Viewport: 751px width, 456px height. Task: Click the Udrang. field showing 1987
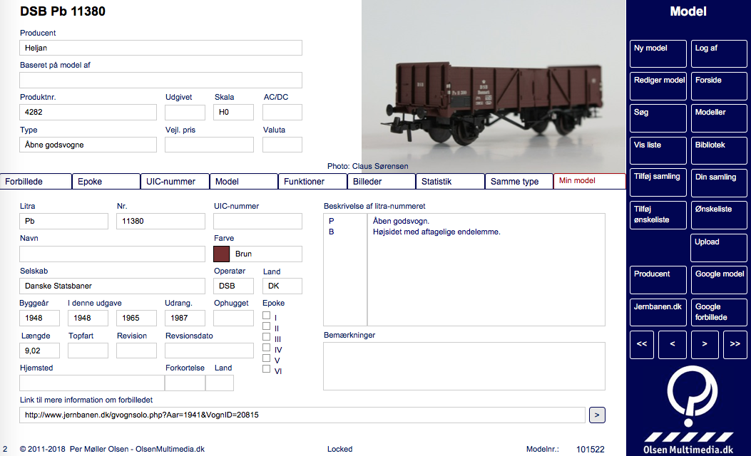click(185, 318)
